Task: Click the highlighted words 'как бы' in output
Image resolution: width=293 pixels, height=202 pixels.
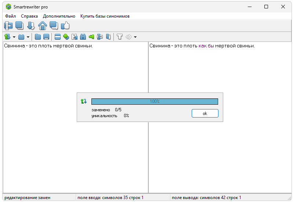Action: click(206, 46)
